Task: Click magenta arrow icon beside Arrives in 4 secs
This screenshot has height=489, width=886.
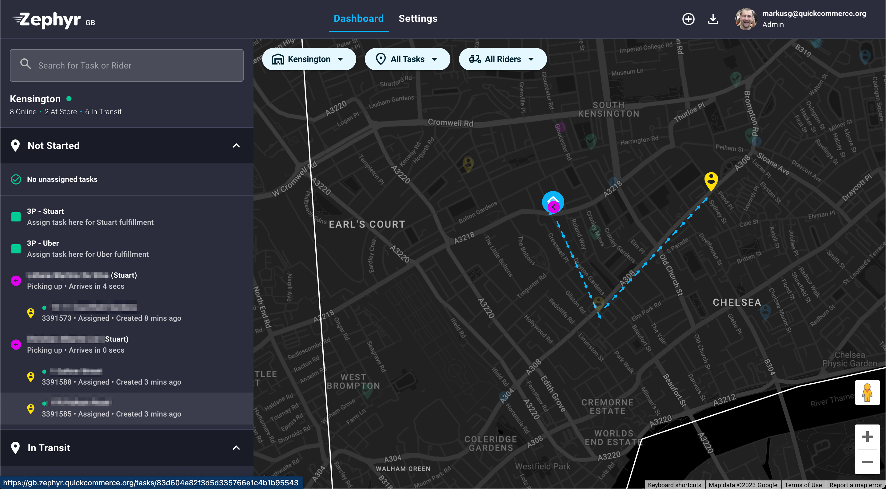Action: [16, 280]
